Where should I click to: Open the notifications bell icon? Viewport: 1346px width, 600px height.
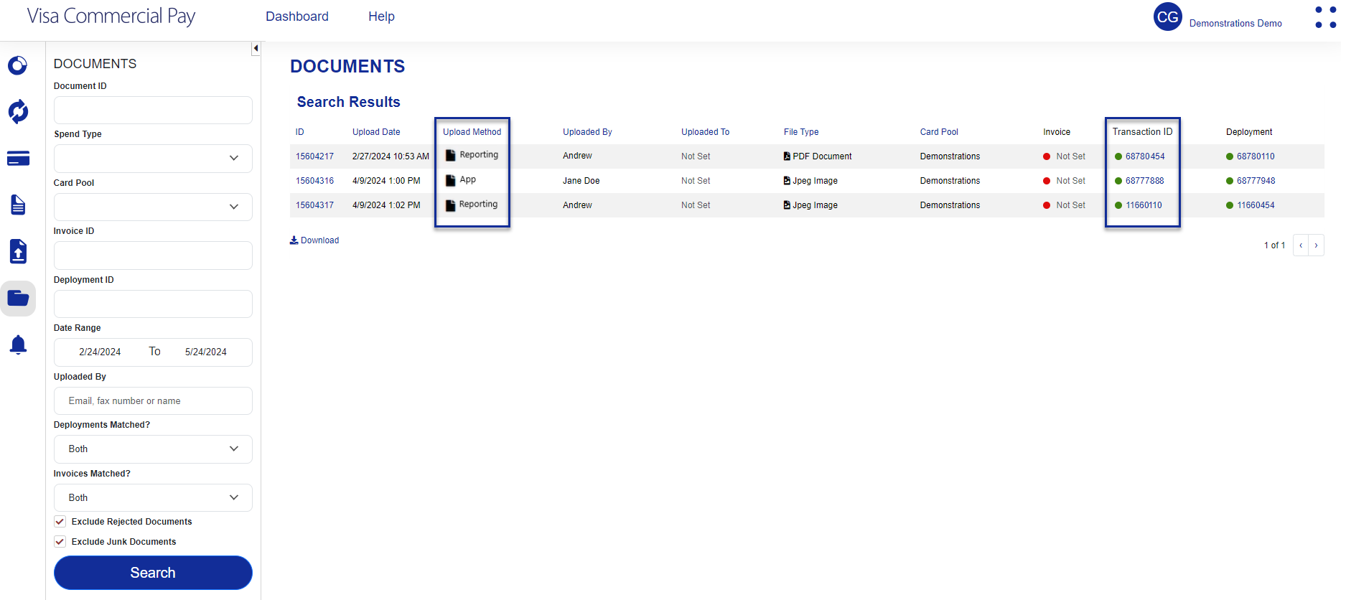pyautogui.click(x=18, y=345)
